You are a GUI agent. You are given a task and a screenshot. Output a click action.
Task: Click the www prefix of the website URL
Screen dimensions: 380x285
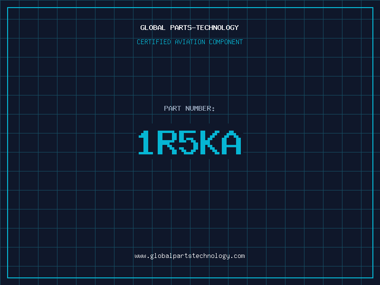tap(140, 256)
